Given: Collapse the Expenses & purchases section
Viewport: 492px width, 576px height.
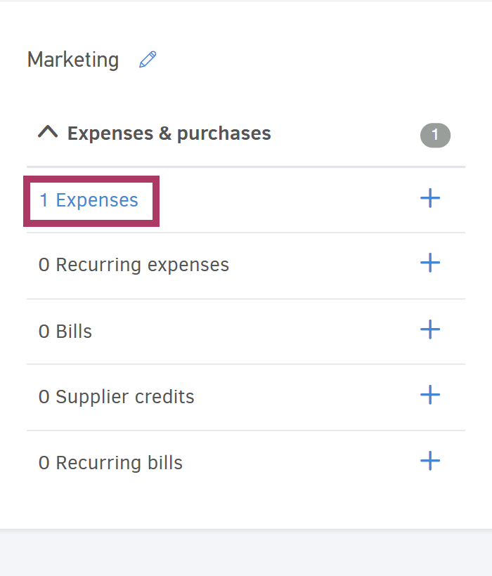Looking at the screenshot, I should [48, 132].
